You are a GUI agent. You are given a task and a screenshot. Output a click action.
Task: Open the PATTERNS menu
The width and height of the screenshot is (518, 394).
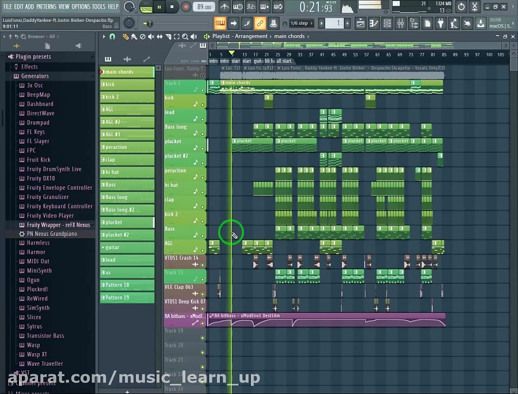[x=46, y=6]
